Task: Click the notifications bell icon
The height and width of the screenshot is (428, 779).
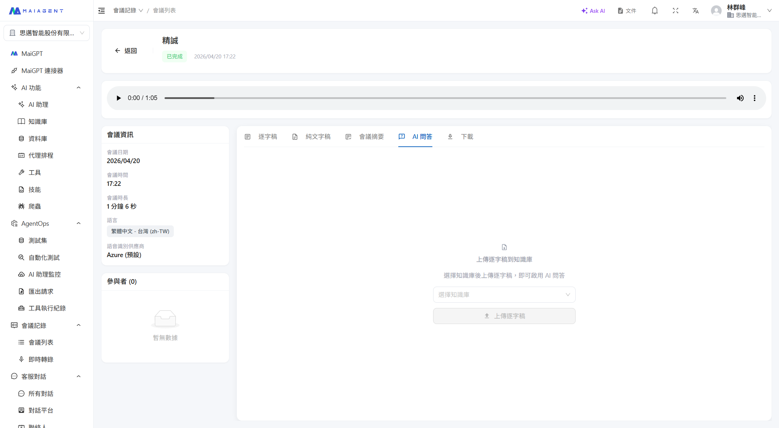Action: coord(655,11)
